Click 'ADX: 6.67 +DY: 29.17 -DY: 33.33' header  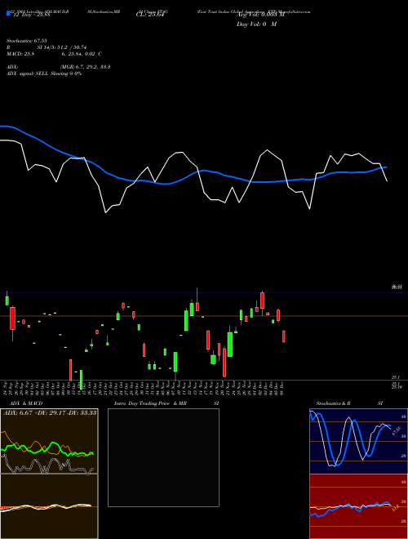pyautogui.click(x=50, y=412)
